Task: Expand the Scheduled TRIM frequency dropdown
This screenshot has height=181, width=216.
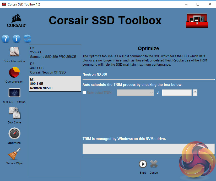Action: (135, 93)
